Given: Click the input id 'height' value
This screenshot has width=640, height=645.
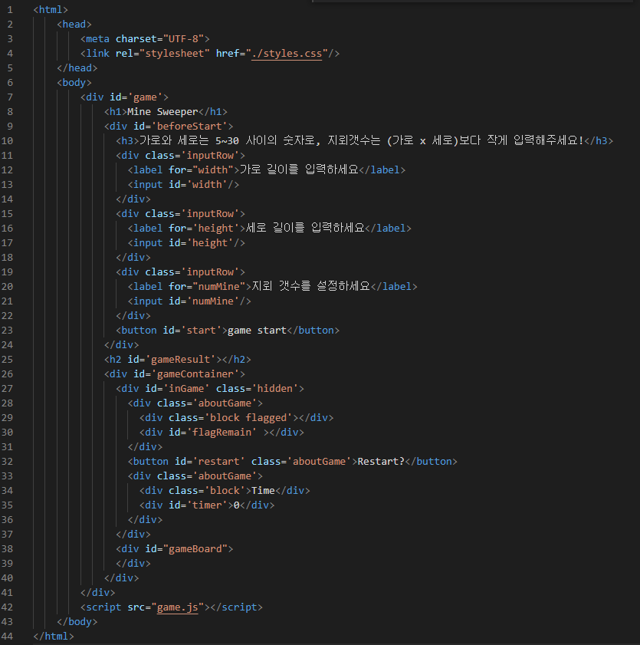Looking at the screenshot, I should 210,243.
